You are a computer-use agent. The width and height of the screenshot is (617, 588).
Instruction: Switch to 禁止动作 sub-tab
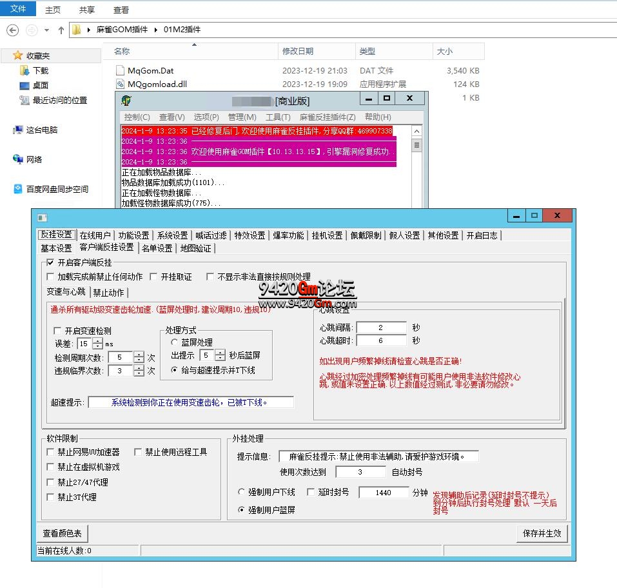tap(108, 293)
